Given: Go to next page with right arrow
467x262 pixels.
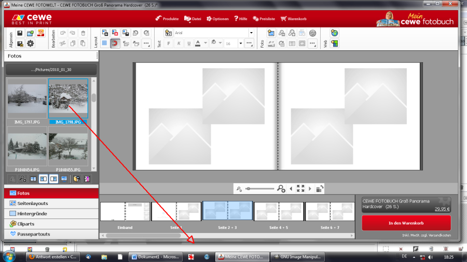Looking at the screenshot, I should coord(310,188).
